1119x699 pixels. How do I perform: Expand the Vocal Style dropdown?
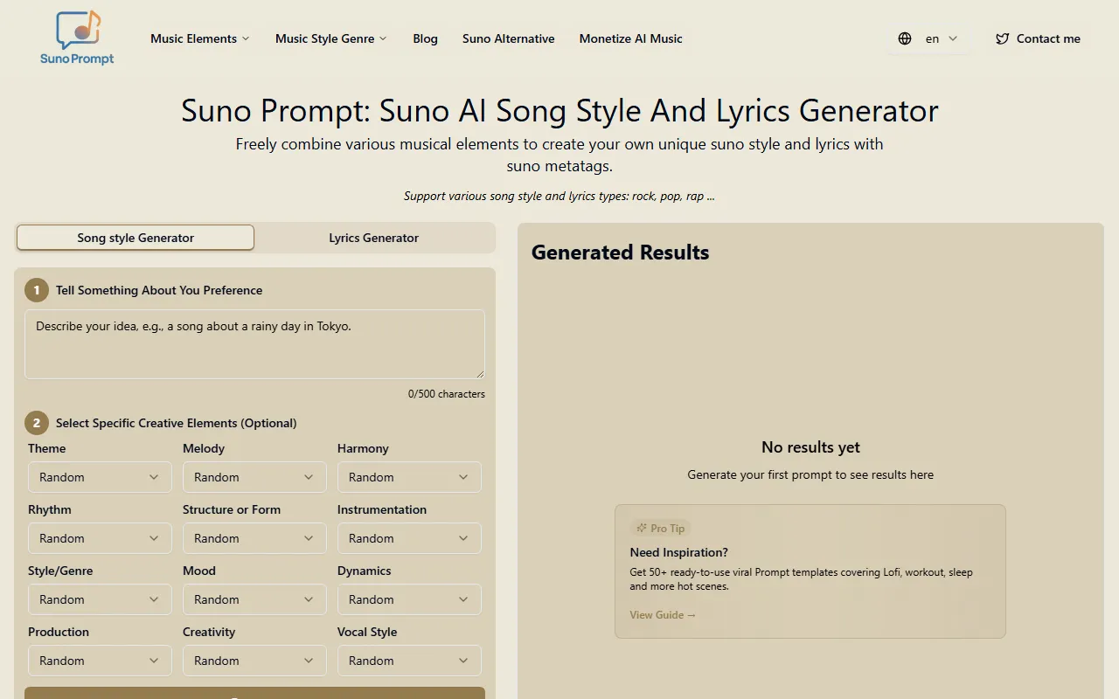(409, 661)
